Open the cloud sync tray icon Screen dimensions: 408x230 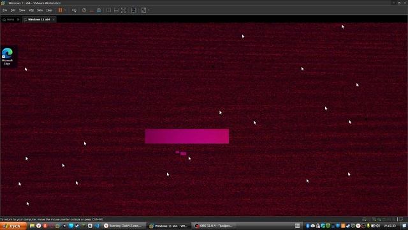(x=312, y=226)
